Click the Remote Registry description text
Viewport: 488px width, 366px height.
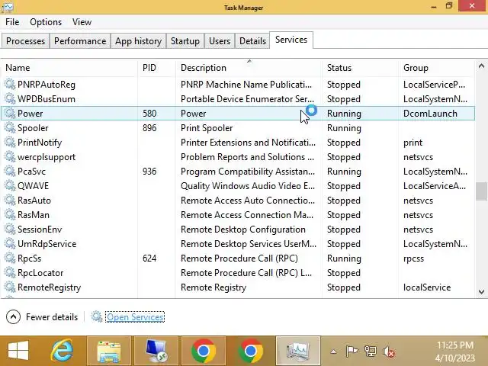pos(213,287)
